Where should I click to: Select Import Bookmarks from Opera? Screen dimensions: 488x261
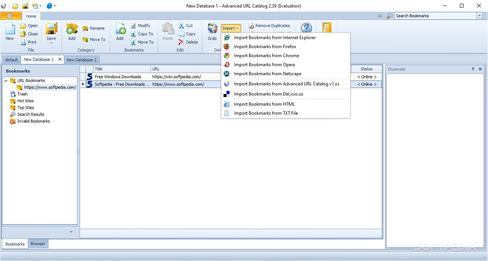tap(286, 65)
